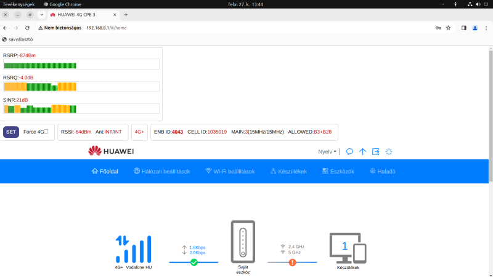Screen dimensions: 493x277
Task: Open Wi-Fi beállítások tab
Action: (x=230, y=172)
